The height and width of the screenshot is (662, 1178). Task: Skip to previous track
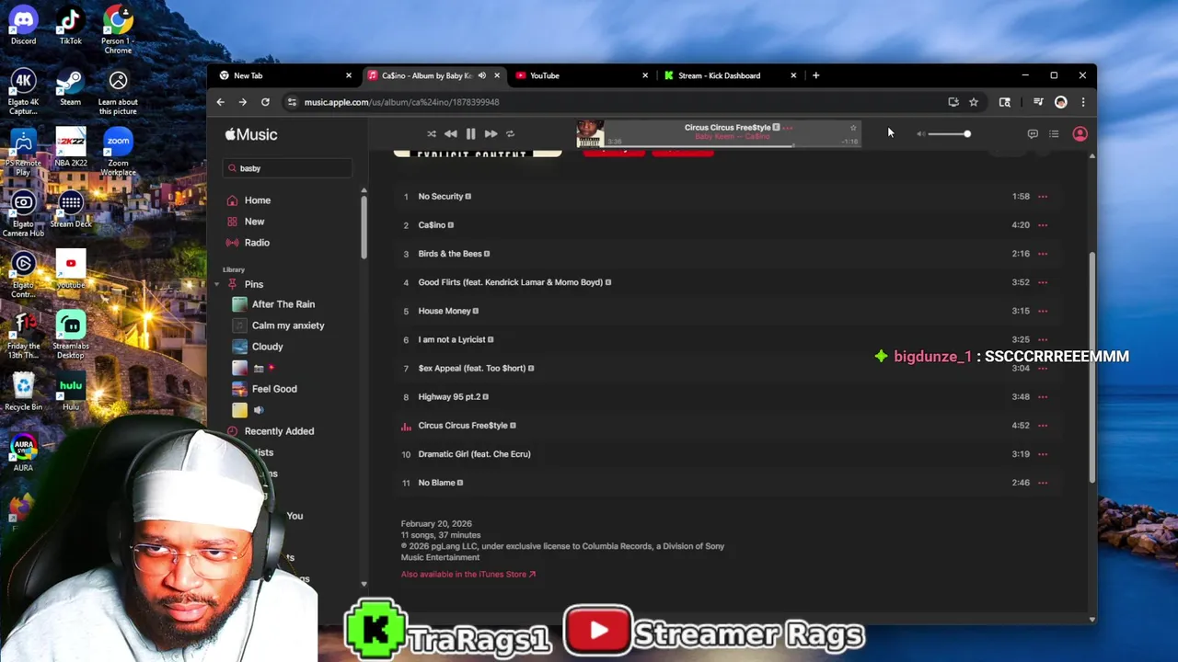450,133
